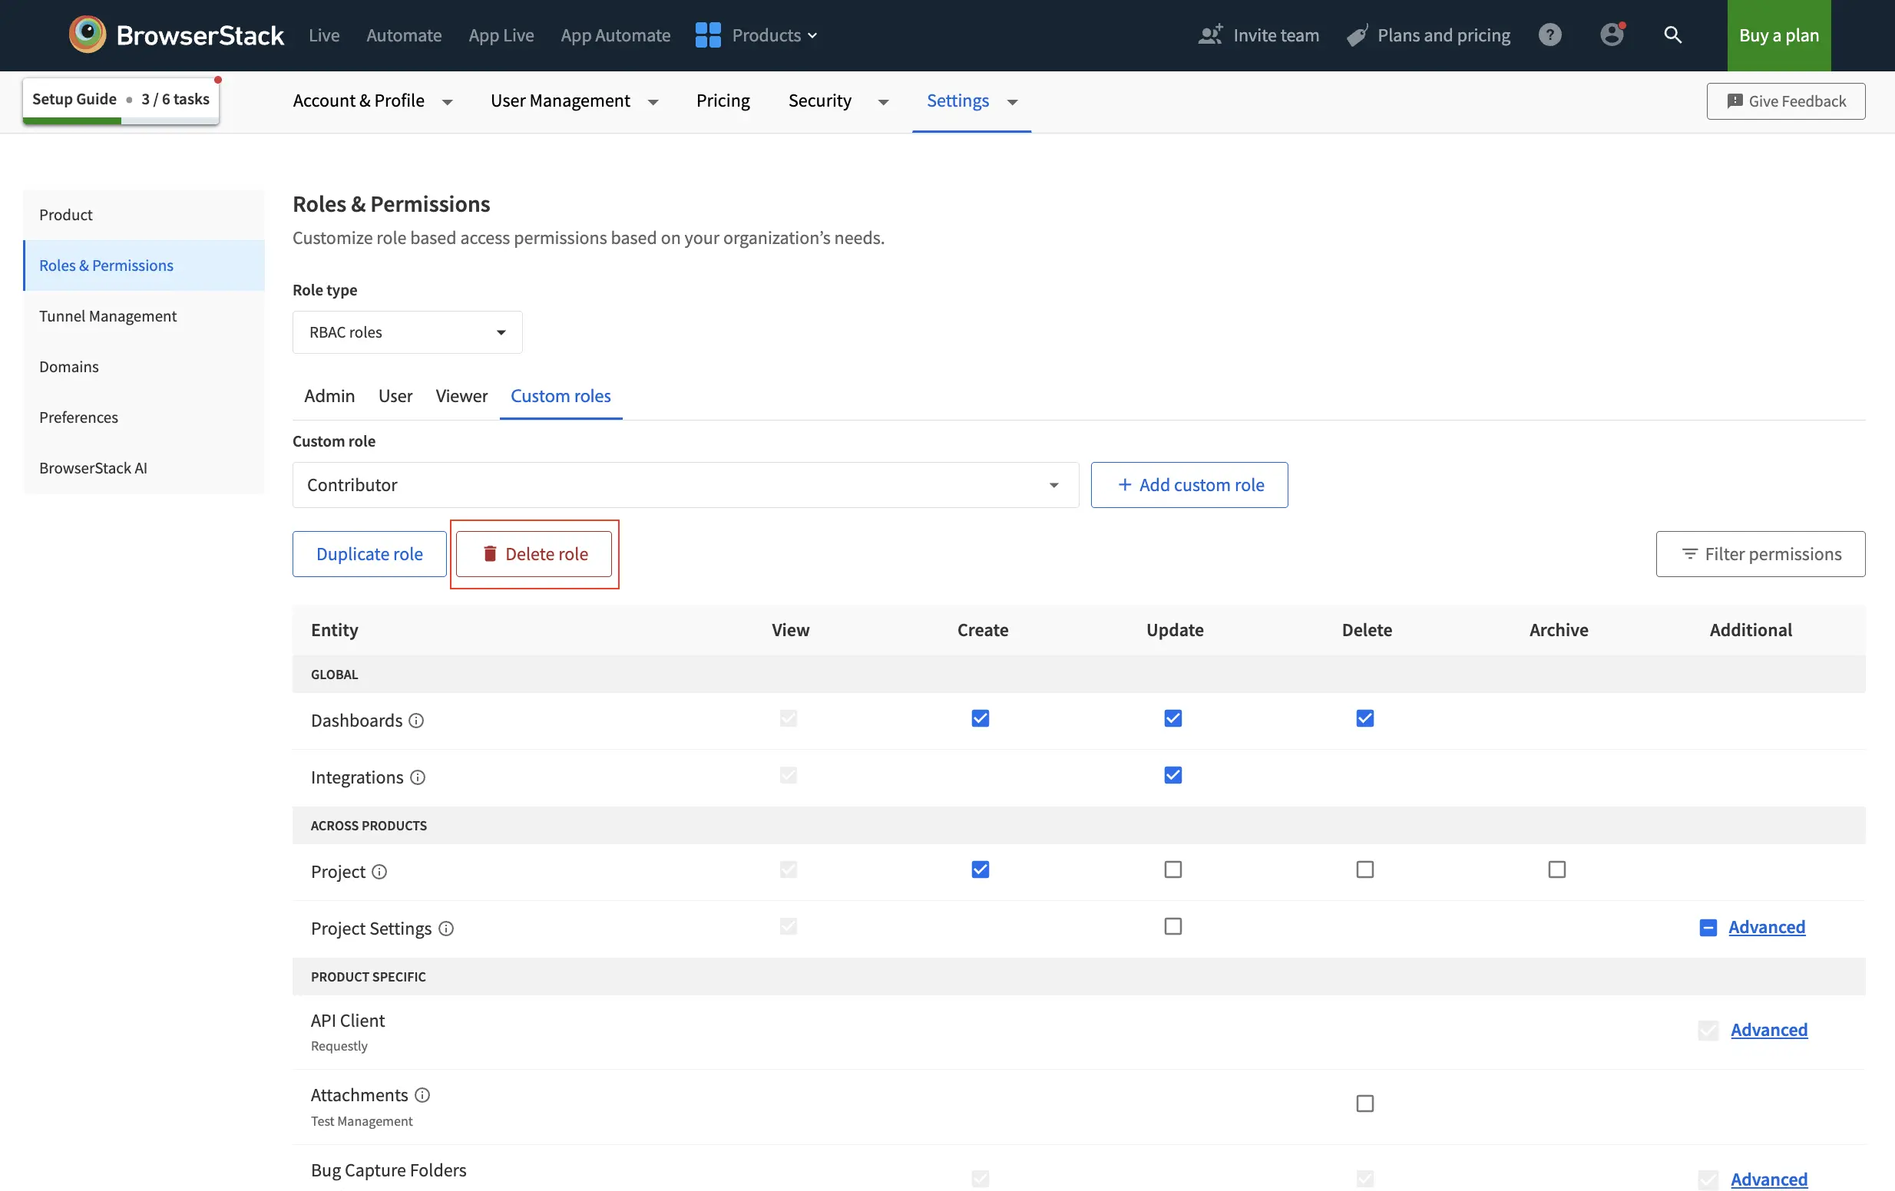Click the Products grid icon

tap(707, 35)
